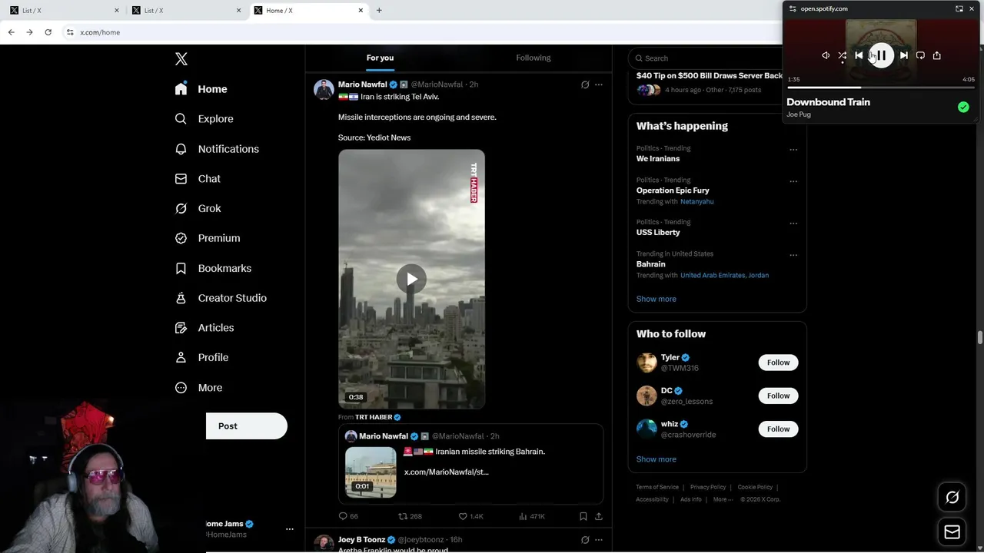
Task: Click the X logo above Home
Action: [181, 59]
